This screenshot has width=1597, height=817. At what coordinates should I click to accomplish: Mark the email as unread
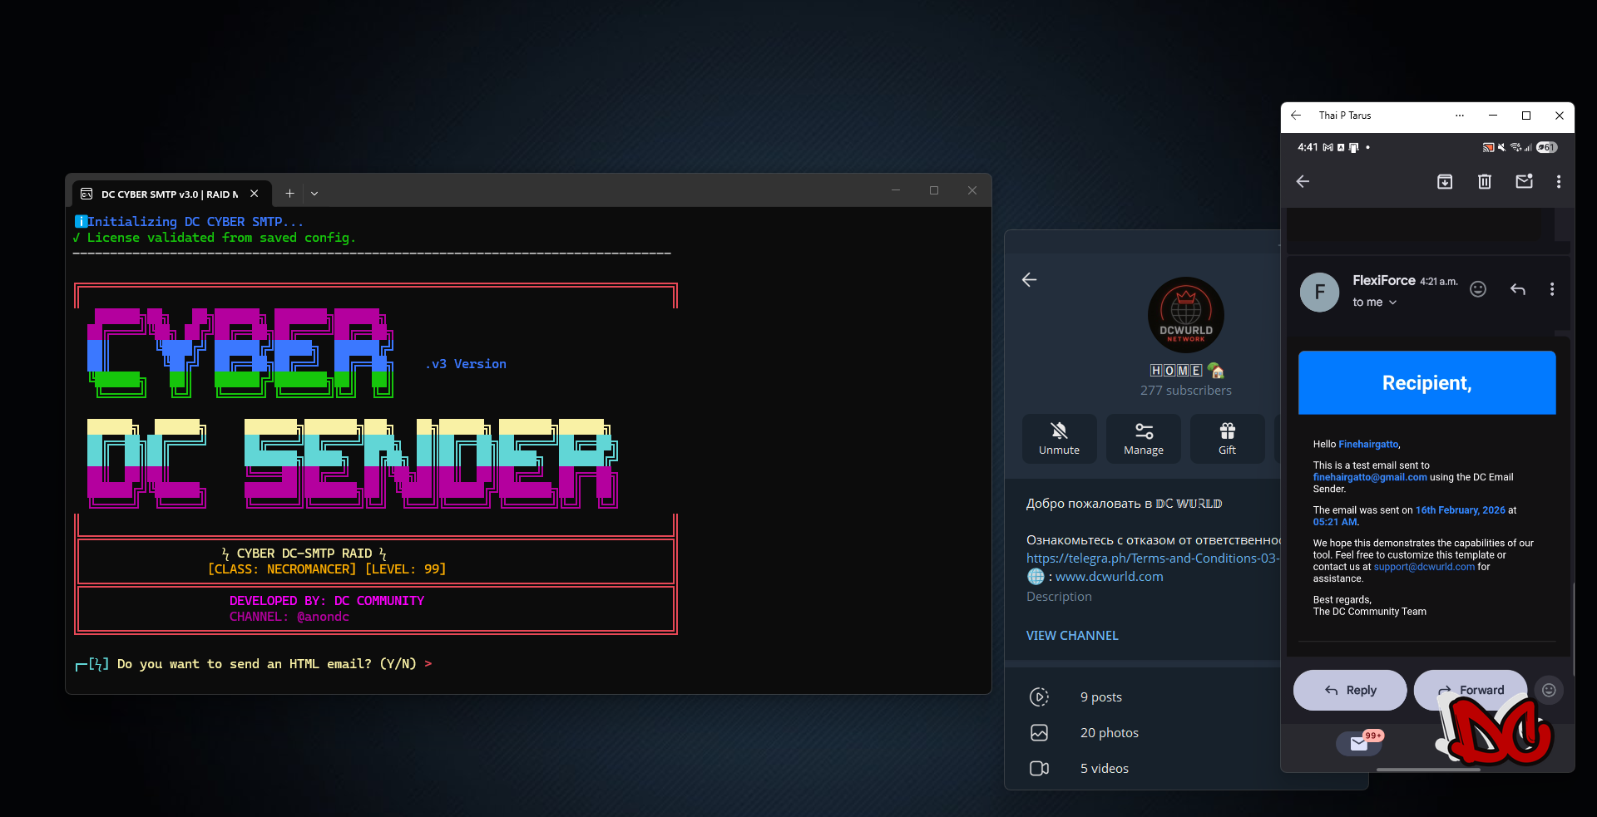(1524, 181)
